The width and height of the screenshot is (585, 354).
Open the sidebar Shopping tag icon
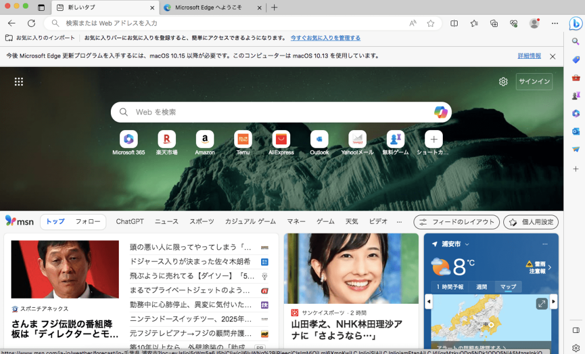(576, 60)
